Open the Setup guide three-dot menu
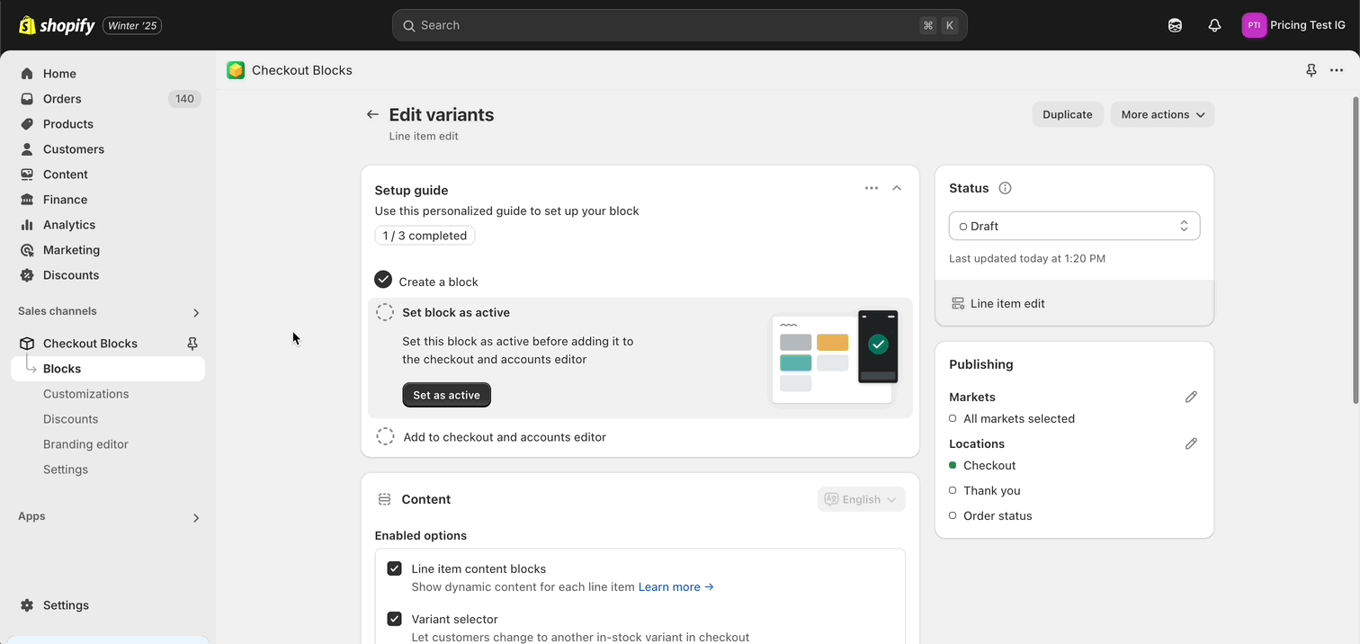Image resolution: width=1360 pixels, height=644 pixels. tap(871, 188)
